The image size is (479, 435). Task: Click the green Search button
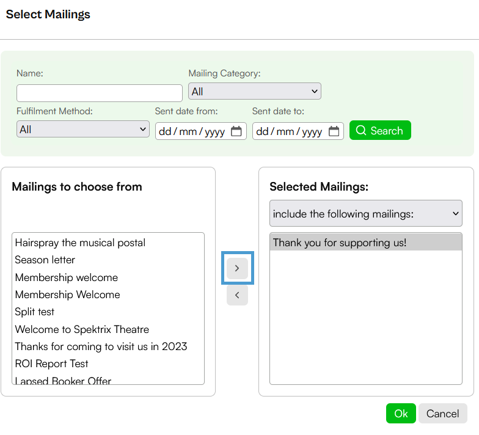click(380, 130)
